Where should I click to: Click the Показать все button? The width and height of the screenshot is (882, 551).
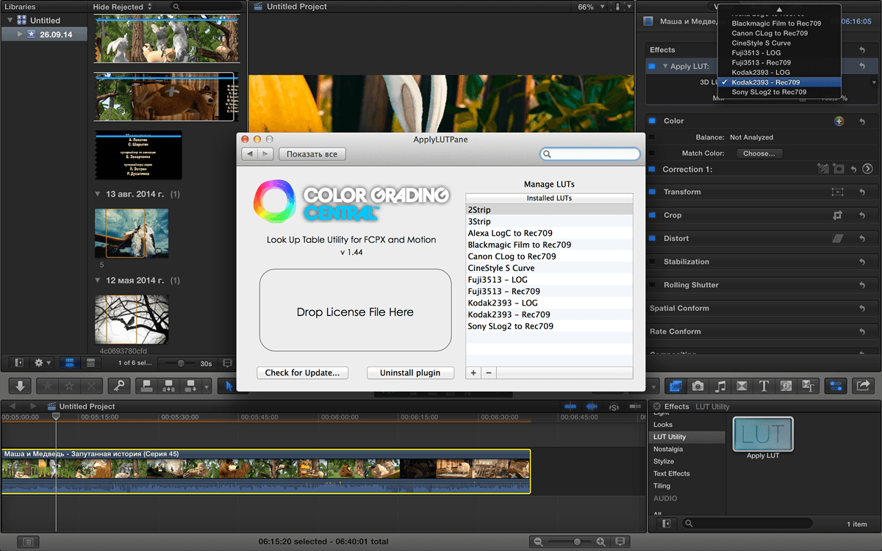tap(312, 154)
